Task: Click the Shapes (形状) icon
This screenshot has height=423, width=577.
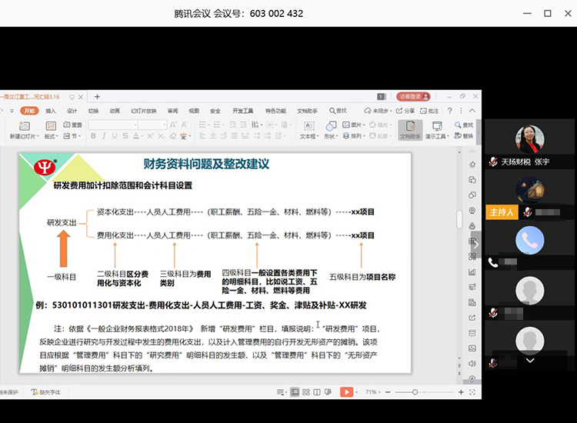Action: 330,127
